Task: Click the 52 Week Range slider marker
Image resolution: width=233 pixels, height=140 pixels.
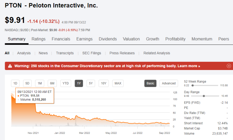Action: 193,85
